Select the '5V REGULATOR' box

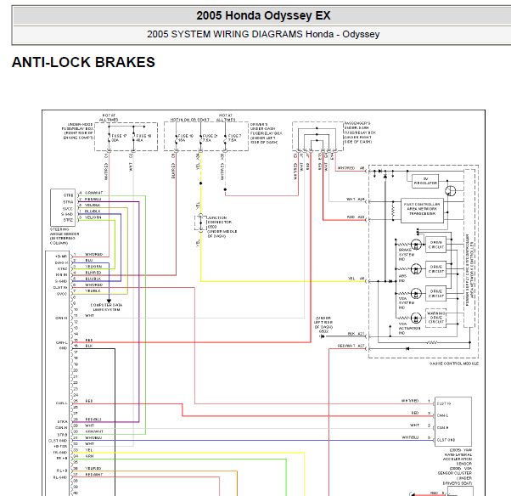pos(425,181)
